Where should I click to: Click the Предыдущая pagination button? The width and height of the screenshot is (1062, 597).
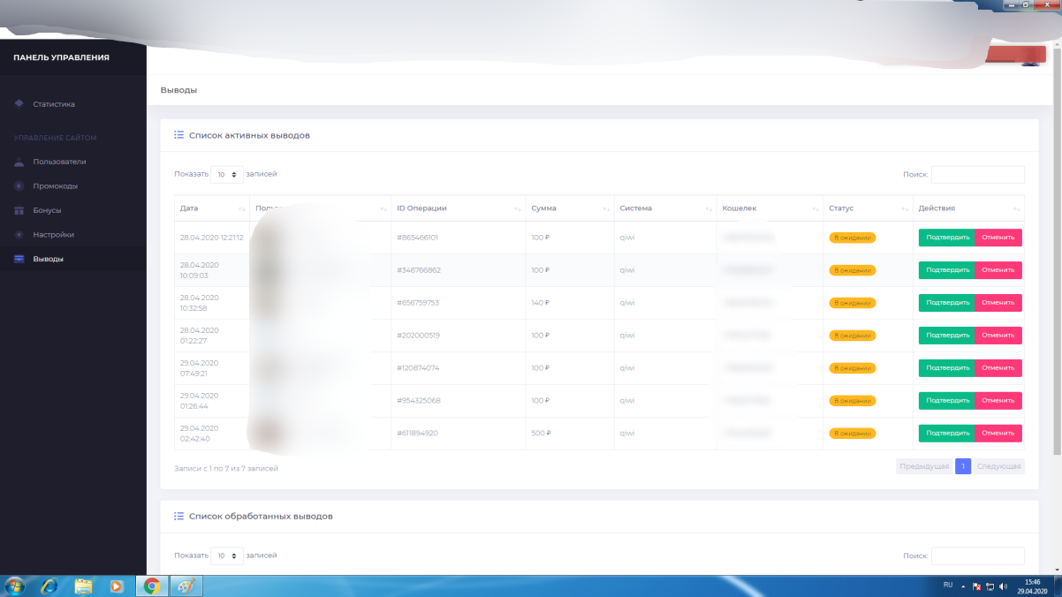coord(924,466)
